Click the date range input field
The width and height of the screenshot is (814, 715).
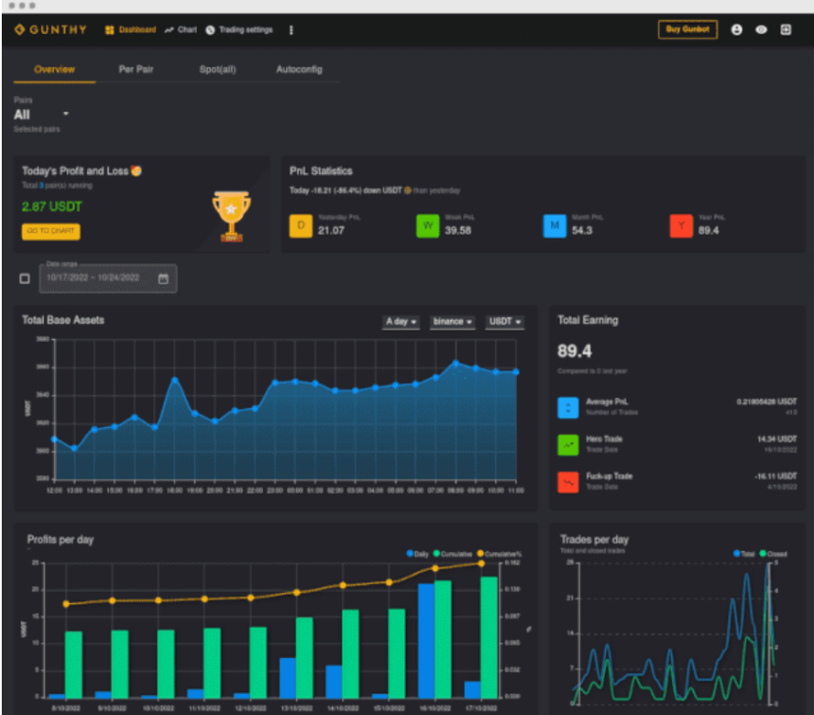click(108, 278)
